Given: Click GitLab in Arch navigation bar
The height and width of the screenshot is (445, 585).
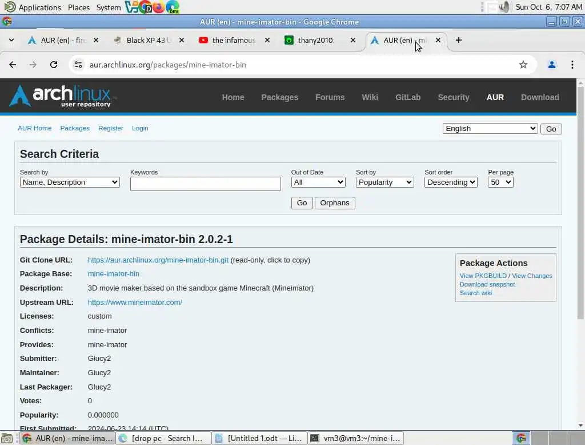Looking at the screenshot, I should coord(408,97).
